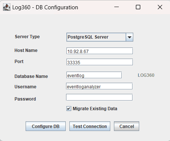Click the Configure DB button
170x141 pixels.
click(x=46, y=126)
